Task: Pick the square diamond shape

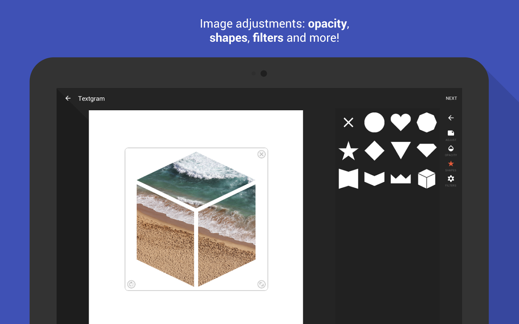Action: 374,150
